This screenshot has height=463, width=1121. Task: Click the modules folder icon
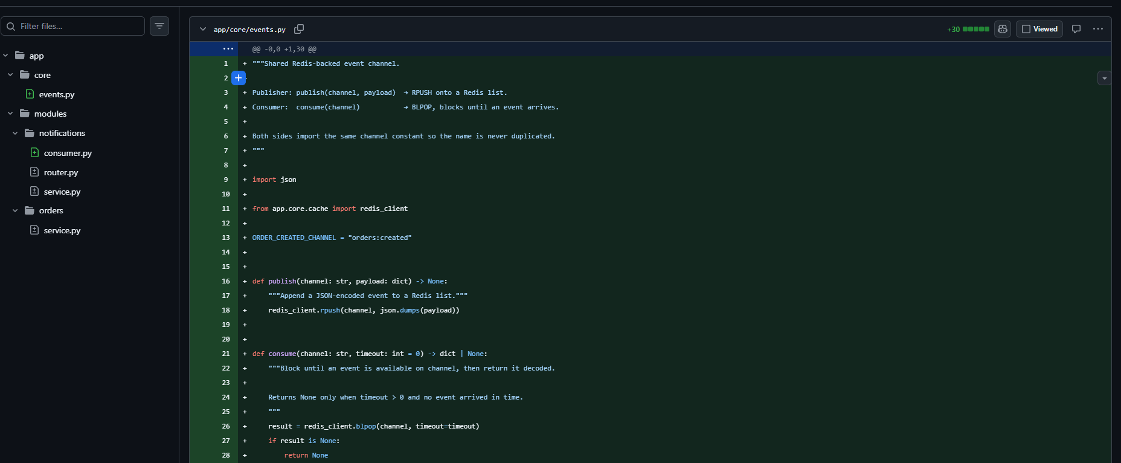tap(25, 113)
